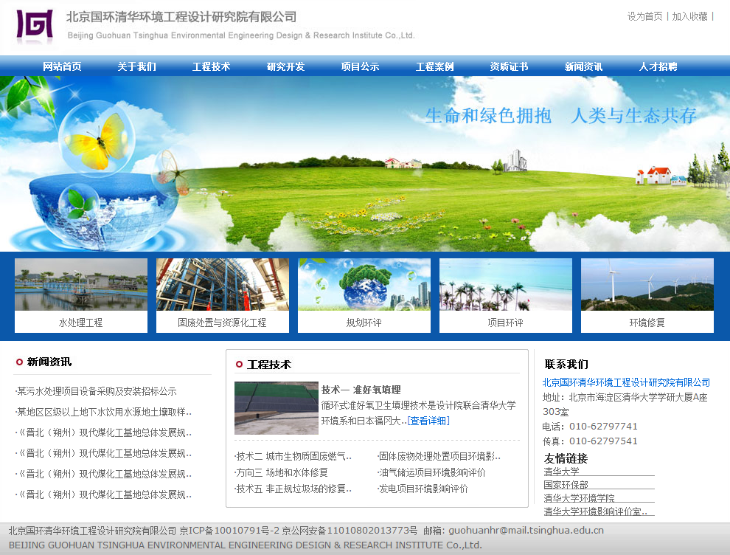Open the 准好氧填埋 technology image
The height and width of the screenshot is (555, 730).
(277, 408)
